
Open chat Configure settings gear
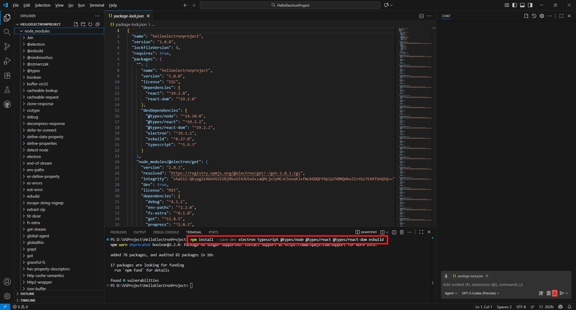[541, 15]
